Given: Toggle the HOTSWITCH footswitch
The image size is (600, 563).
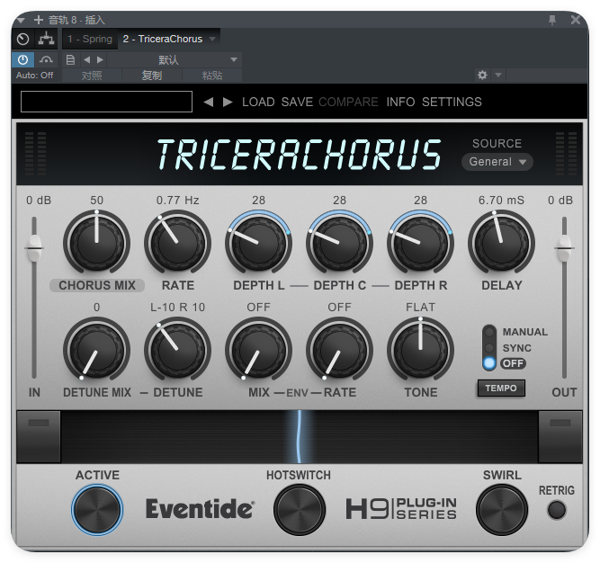Looking at the screenshot, I should pyautogui.click(x=300, y=509).
